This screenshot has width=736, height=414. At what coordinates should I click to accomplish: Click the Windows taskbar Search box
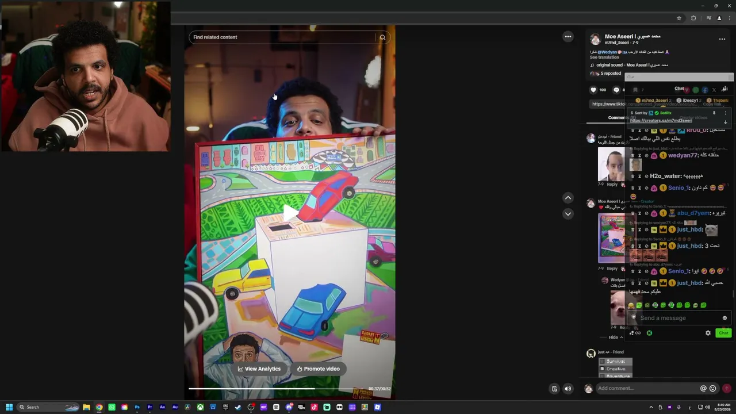[48, 407]
